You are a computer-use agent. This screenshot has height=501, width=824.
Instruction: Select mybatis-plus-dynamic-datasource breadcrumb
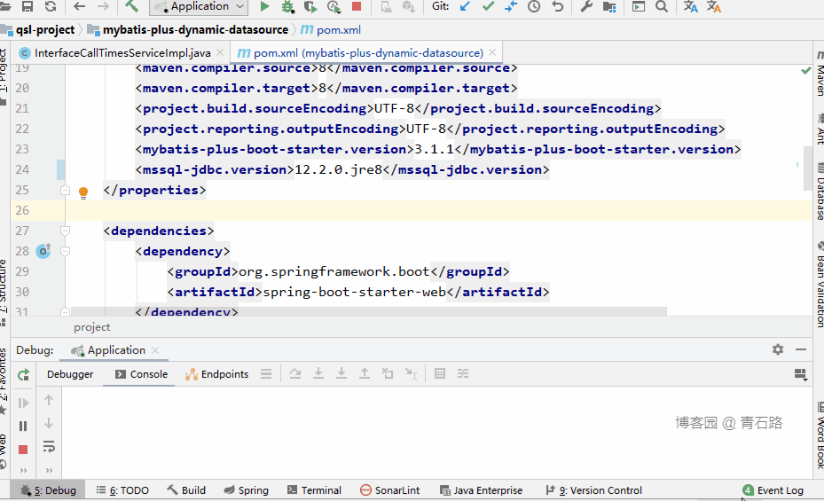195,30
